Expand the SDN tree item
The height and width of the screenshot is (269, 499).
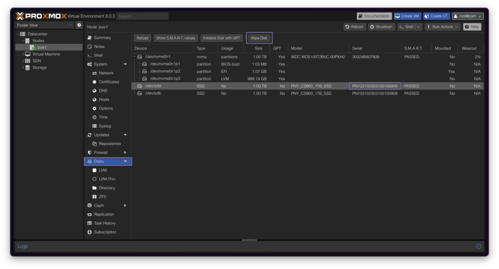coord(22,61)
